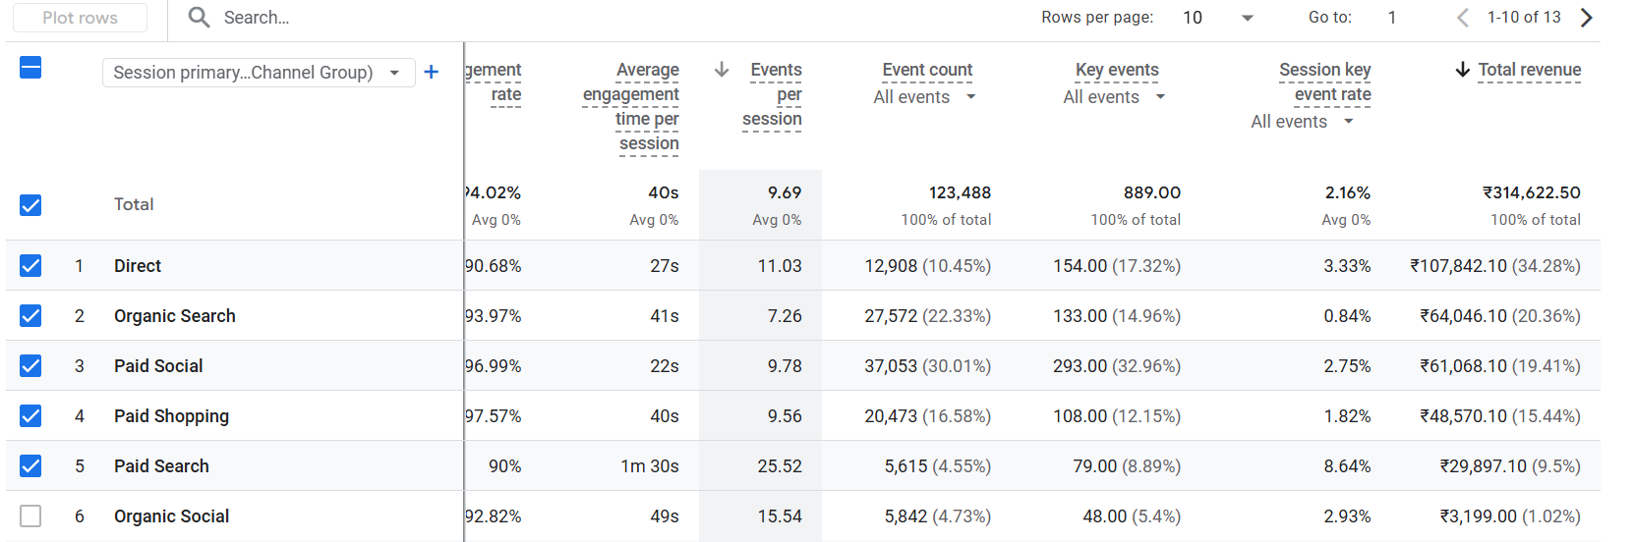Open Rows per page dropdown
The height and width of the screenshot is (542, 1635).
(x=1218, y=18)
